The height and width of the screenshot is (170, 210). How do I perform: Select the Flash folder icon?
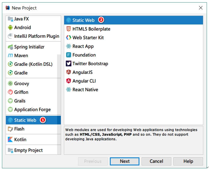pyautogui.click(x=10, y=129)
